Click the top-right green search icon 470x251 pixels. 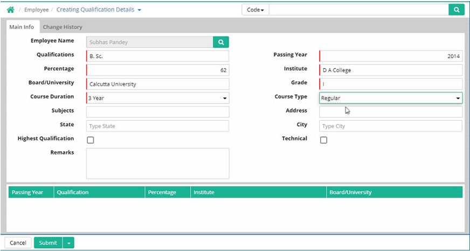click(456, 10)
